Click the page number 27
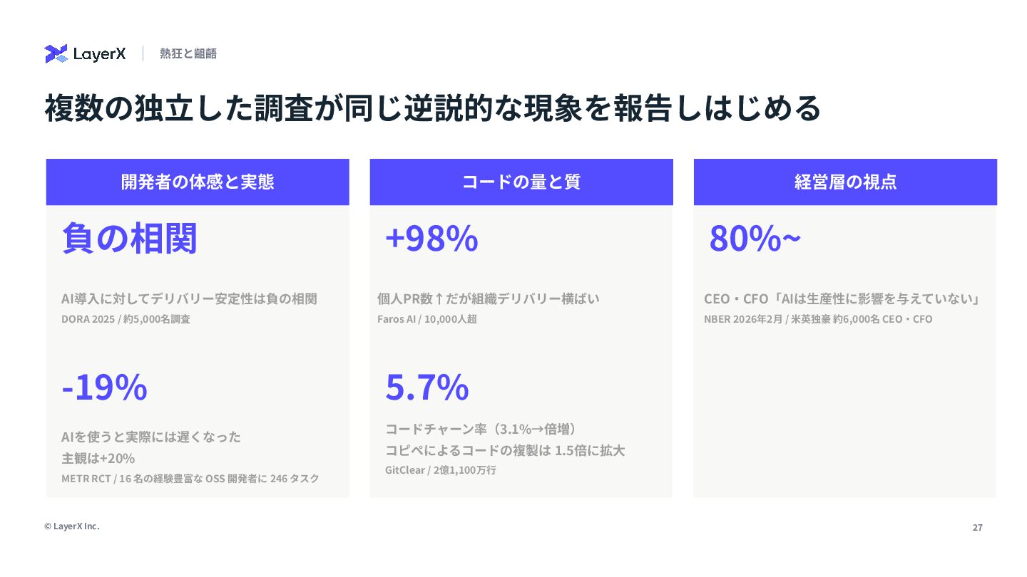 977,528
